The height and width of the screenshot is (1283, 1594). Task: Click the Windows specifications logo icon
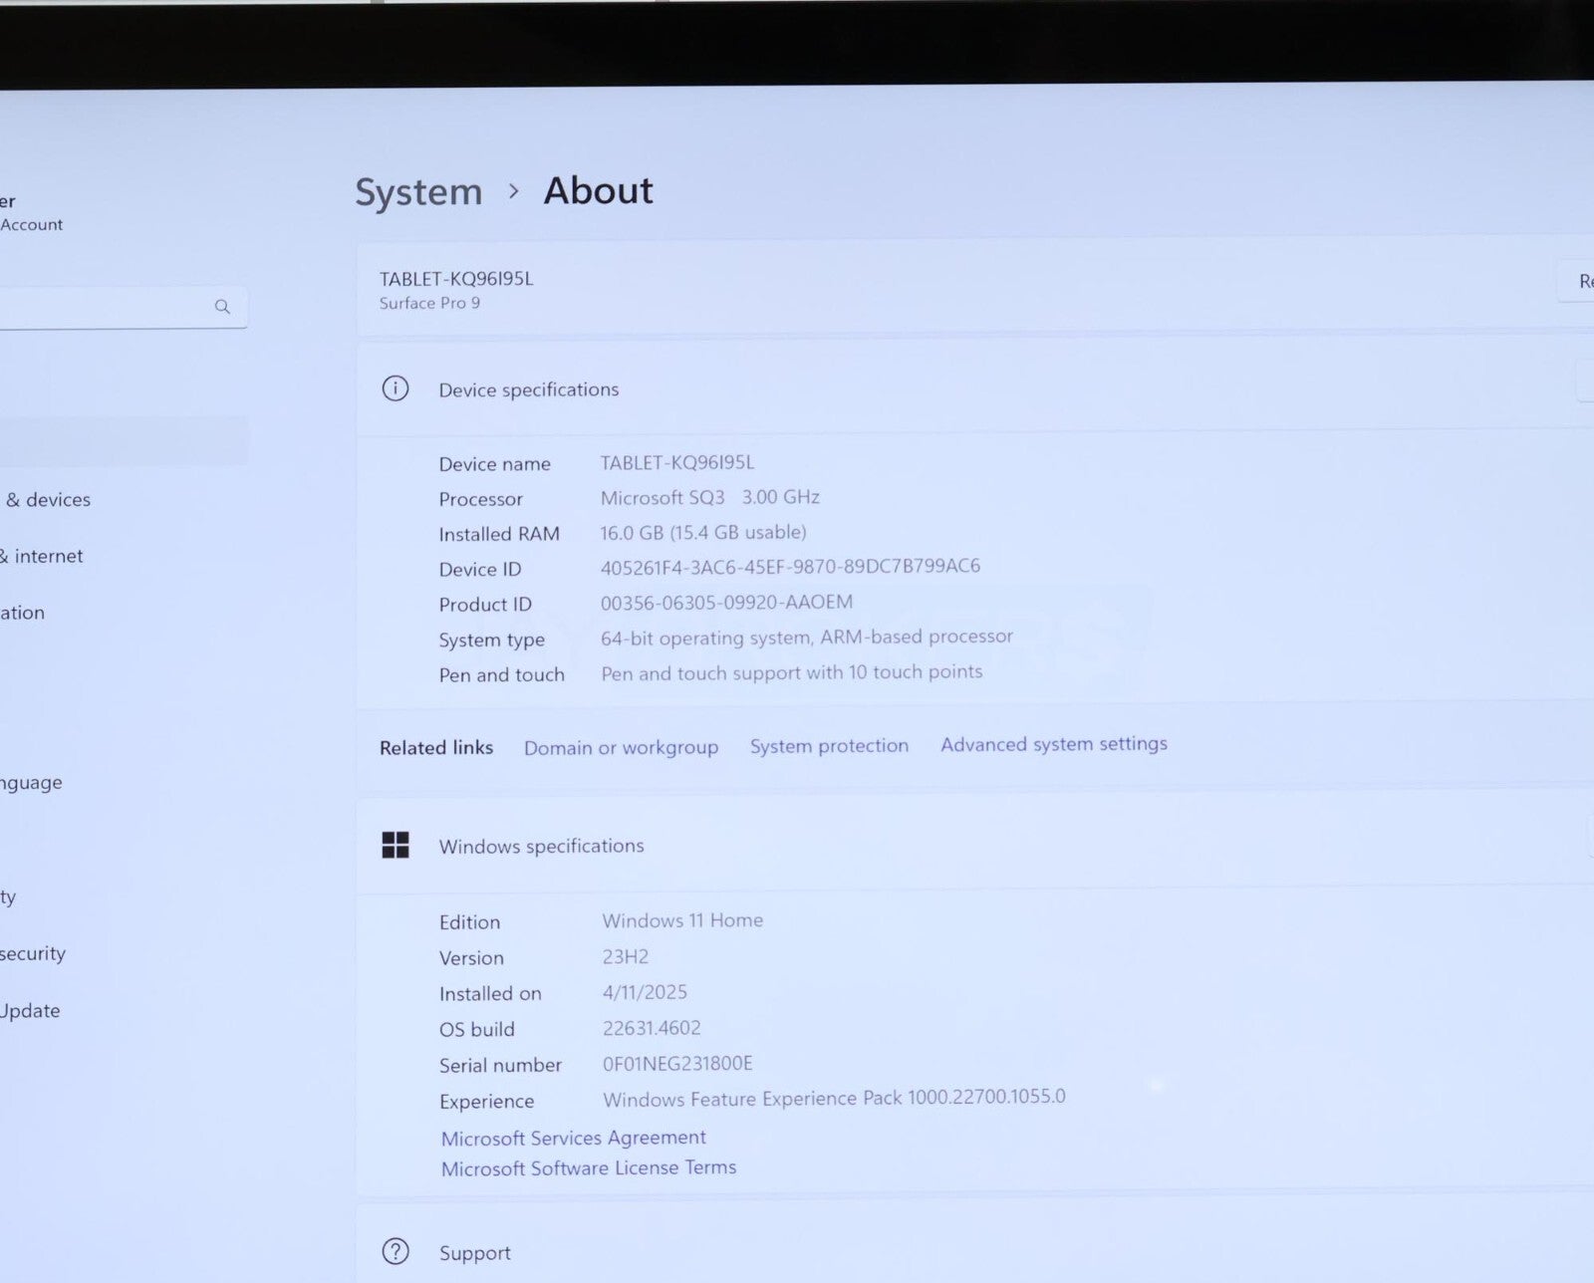click(x=396, y=845)
